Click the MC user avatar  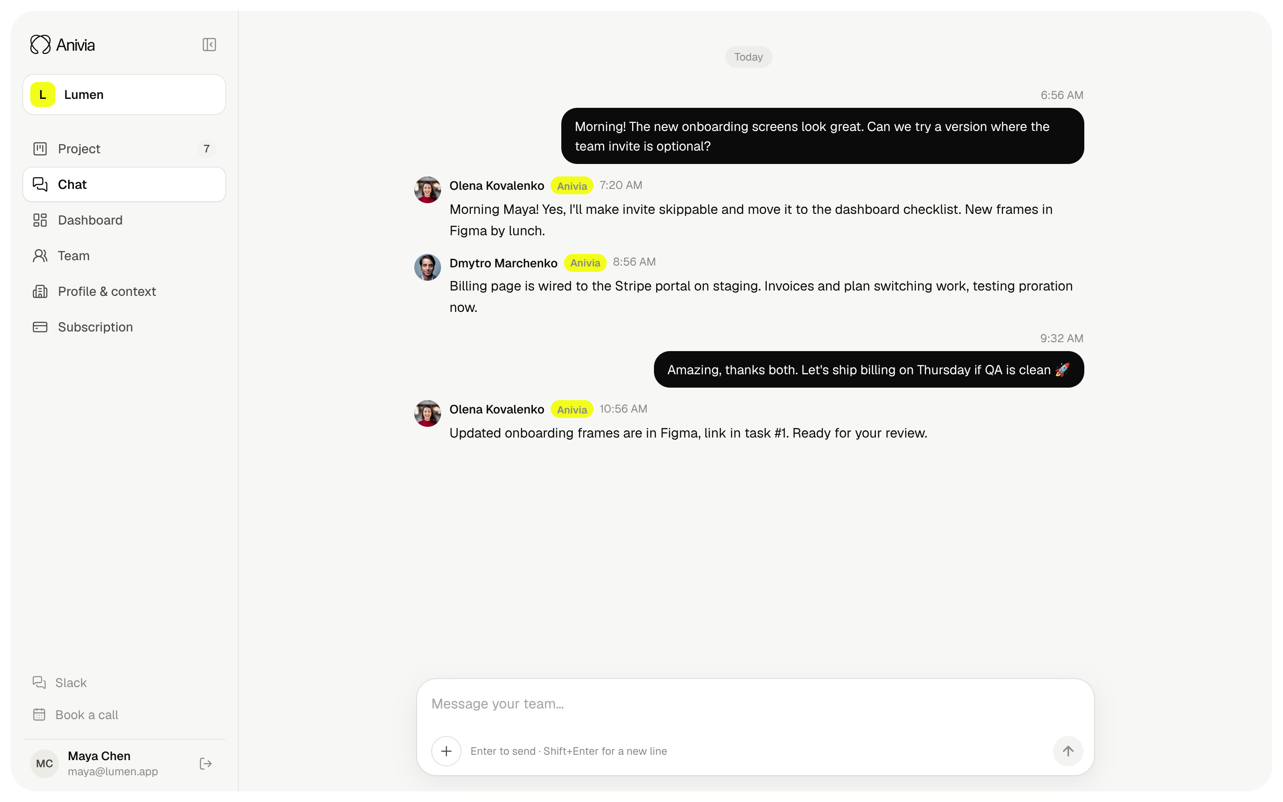45,763
